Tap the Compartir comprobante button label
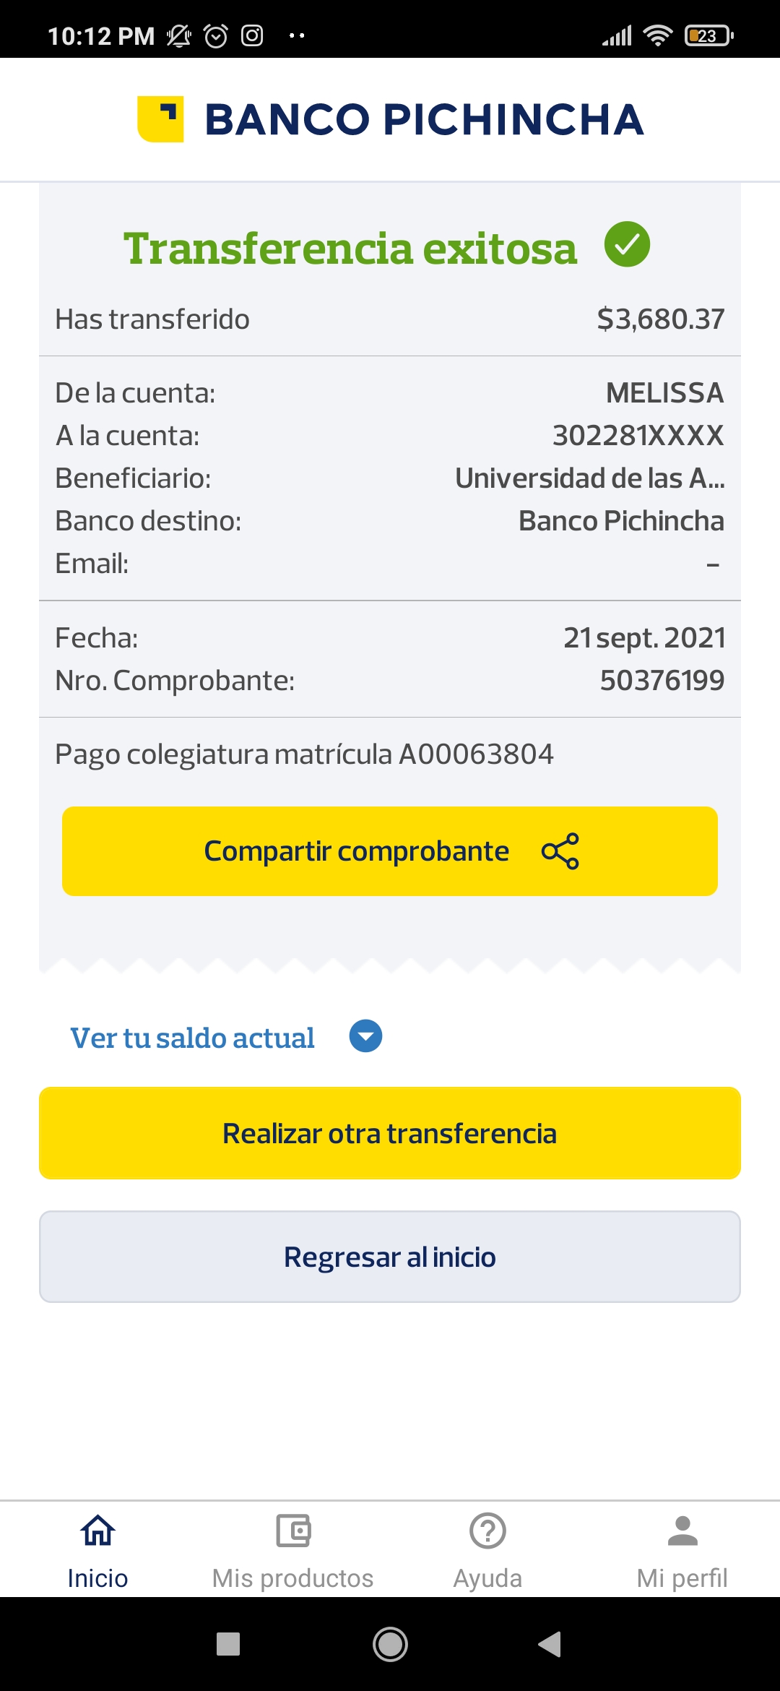 coord(356,851)
